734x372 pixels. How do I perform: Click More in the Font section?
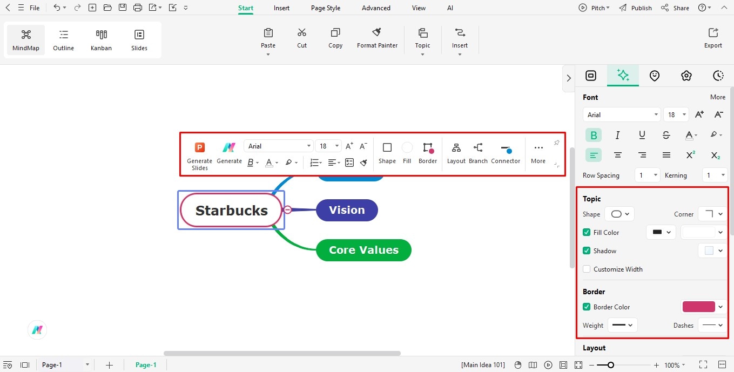[718, 97]
